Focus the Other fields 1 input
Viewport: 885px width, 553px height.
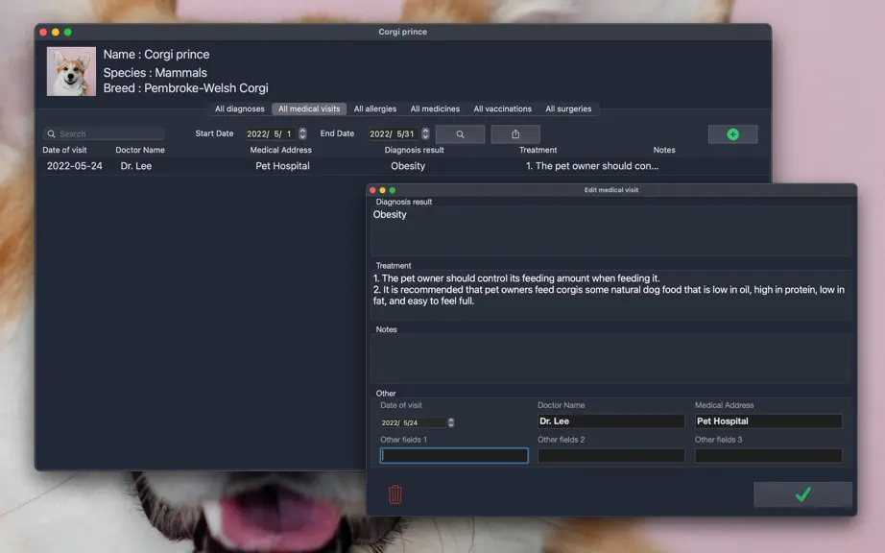(x=454, y=455)
